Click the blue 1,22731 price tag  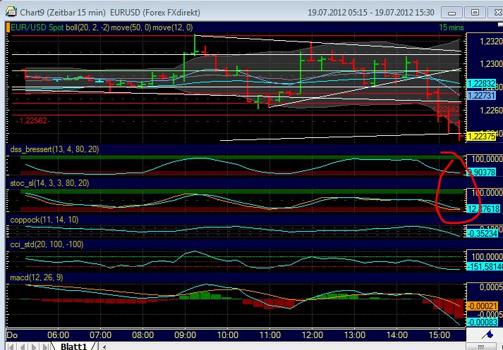[x=481, y=96]
